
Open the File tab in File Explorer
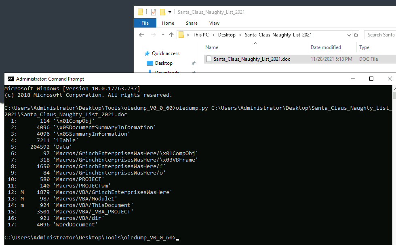145,23
